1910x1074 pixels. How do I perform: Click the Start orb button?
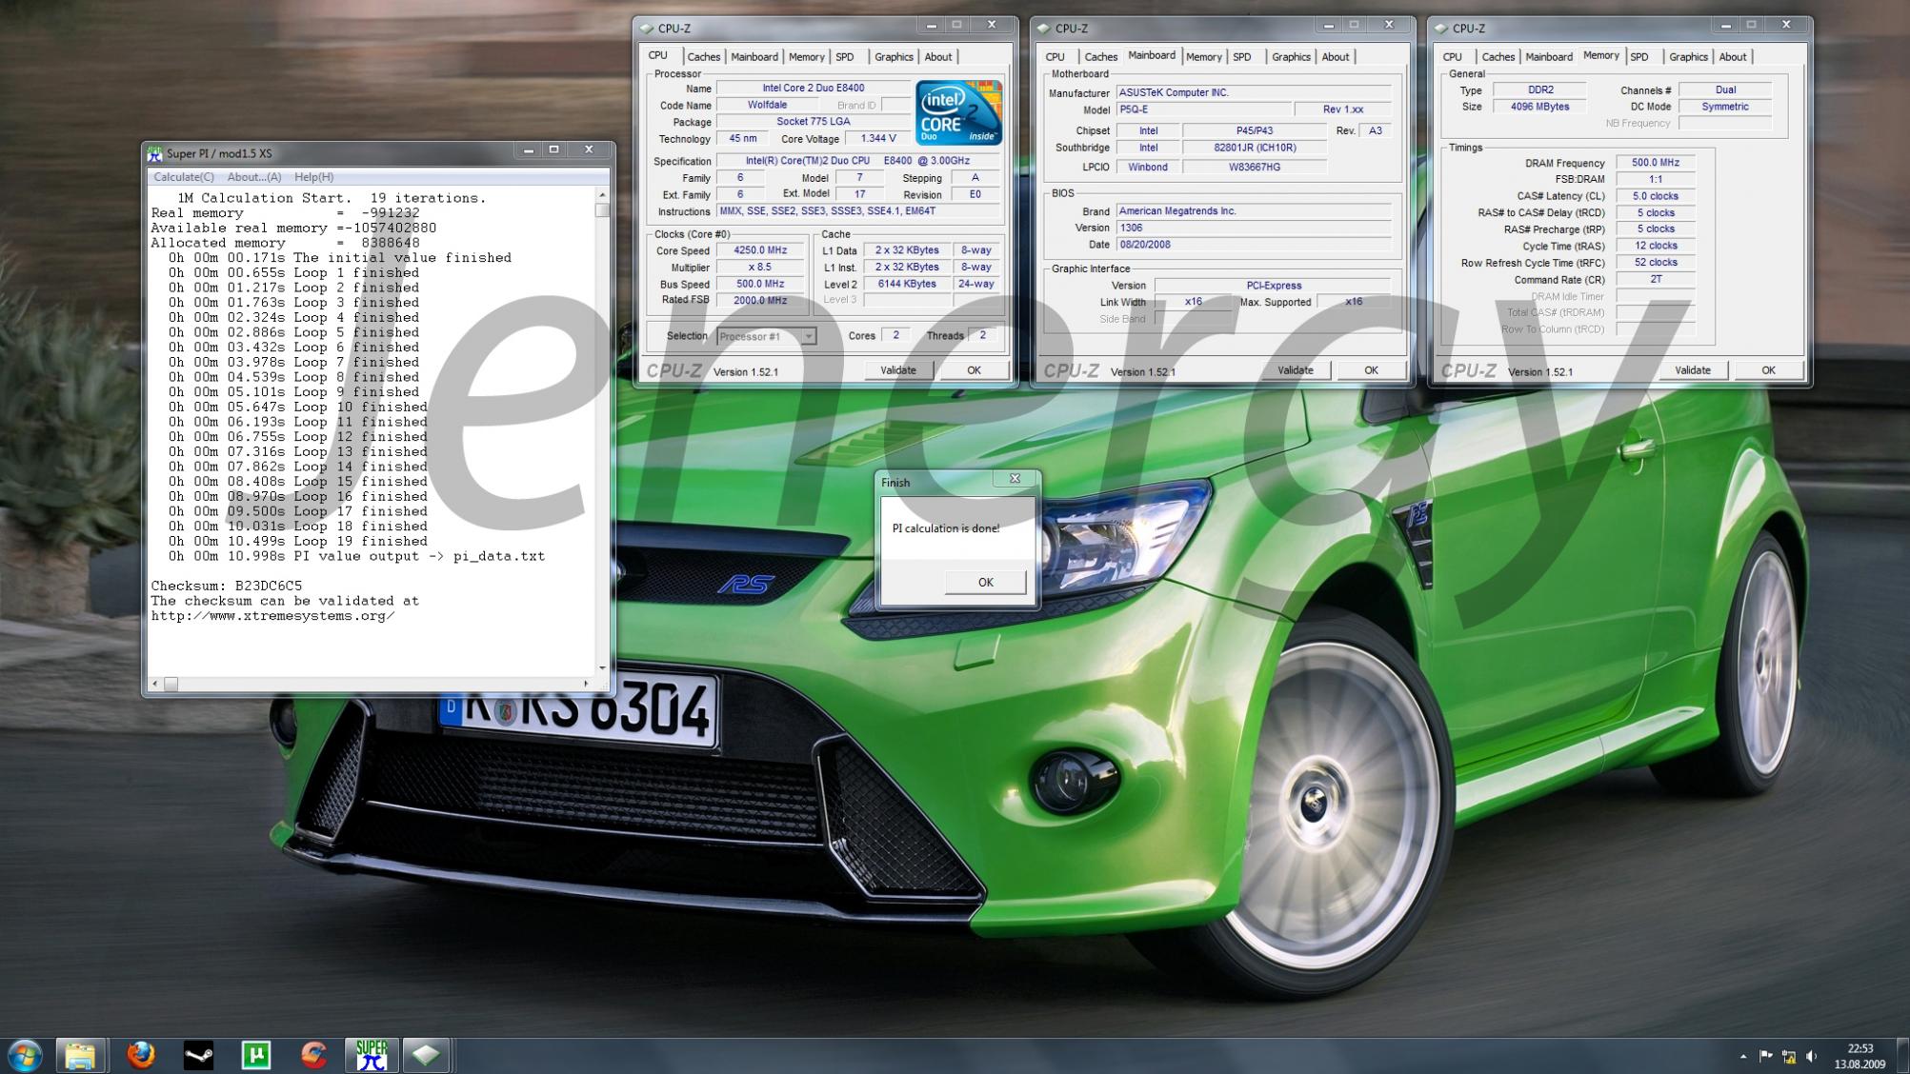pos(25,1055)
